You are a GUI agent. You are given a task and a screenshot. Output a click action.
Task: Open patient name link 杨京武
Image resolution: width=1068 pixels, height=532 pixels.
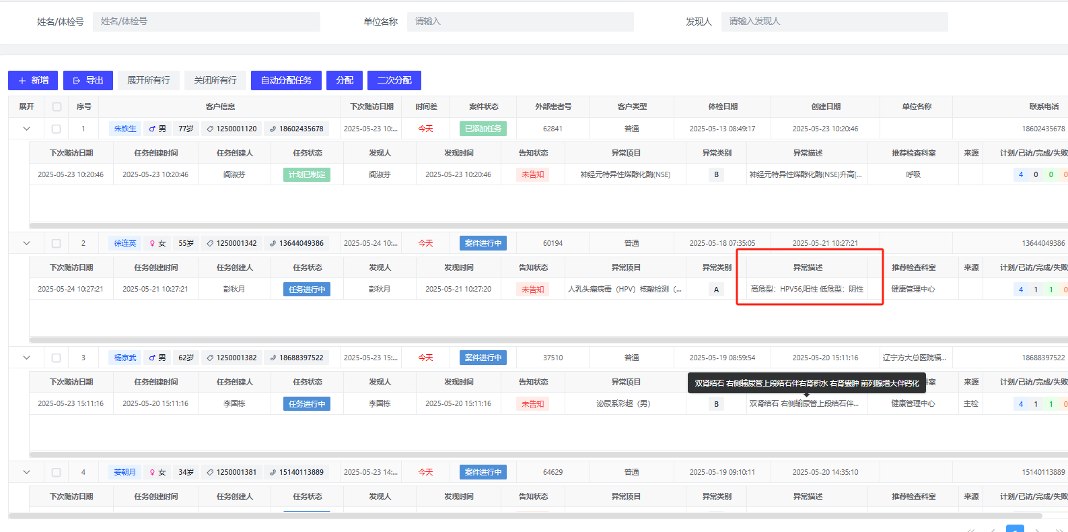pos(125,358)
